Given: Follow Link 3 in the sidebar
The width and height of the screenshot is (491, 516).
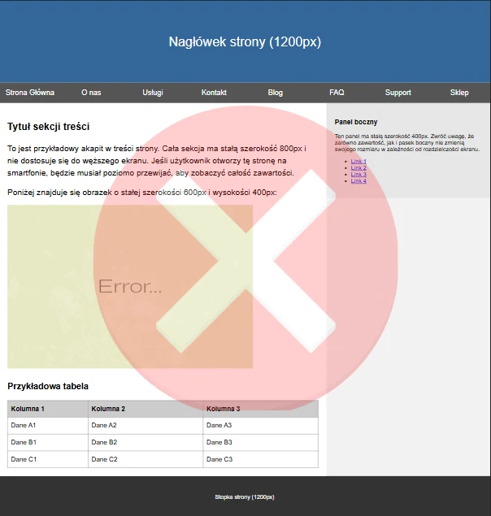Looking at the screenshot, I should [358, 175].
